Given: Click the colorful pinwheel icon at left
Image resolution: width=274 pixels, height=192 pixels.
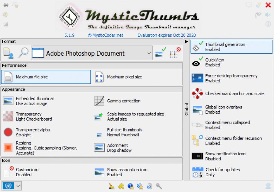Looking at the screenshot, I should [x=6, y=15].
